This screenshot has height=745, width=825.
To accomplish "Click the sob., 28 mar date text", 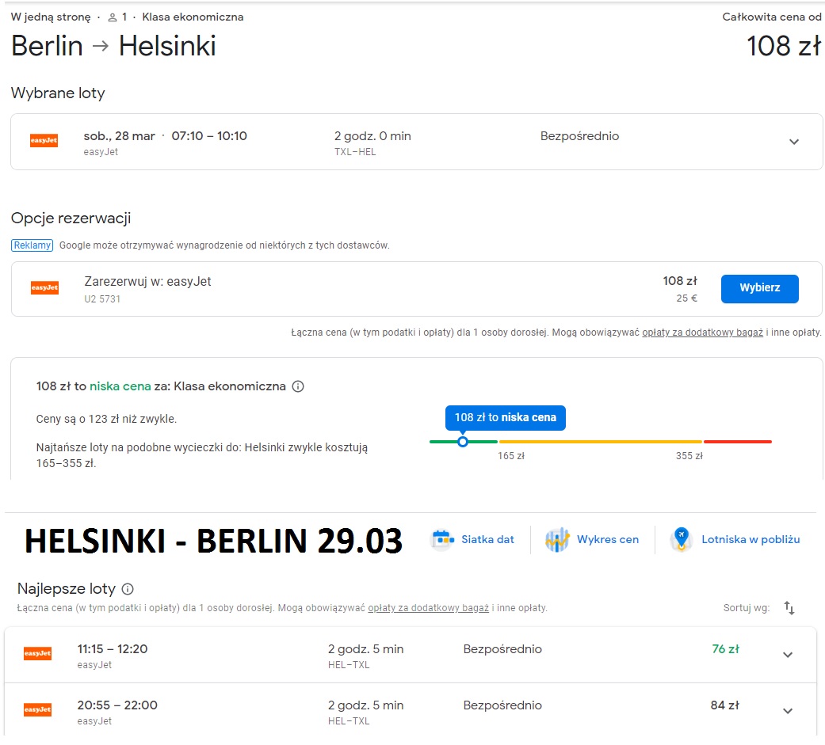I will (120, 136).
